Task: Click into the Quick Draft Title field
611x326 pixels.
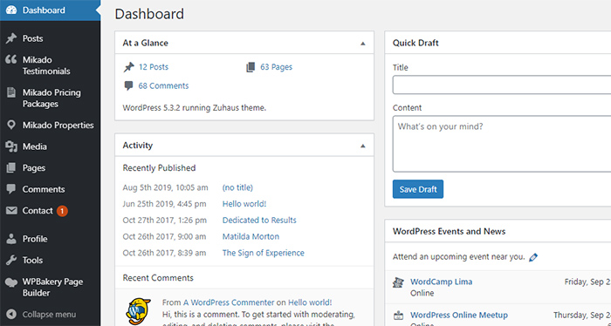Action: 502,85
